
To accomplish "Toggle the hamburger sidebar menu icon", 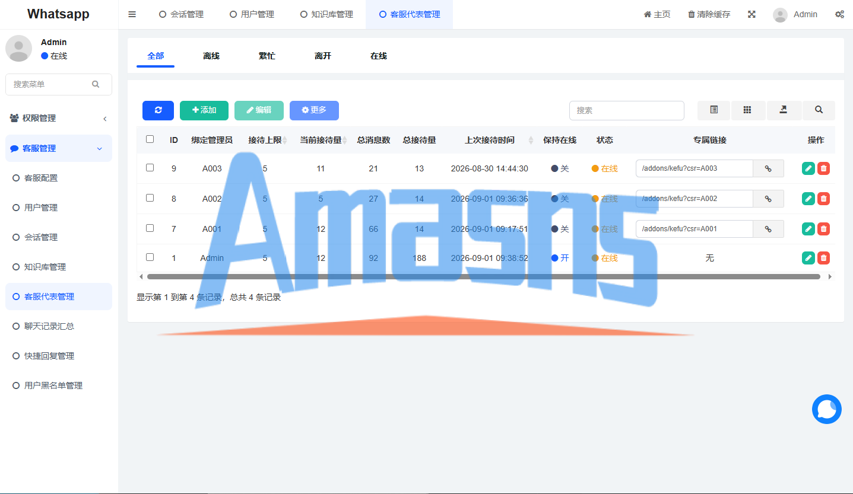I will pos(132,14).
